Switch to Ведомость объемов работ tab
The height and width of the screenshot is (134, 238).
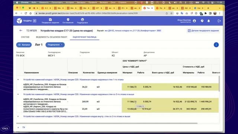[52, 37]
